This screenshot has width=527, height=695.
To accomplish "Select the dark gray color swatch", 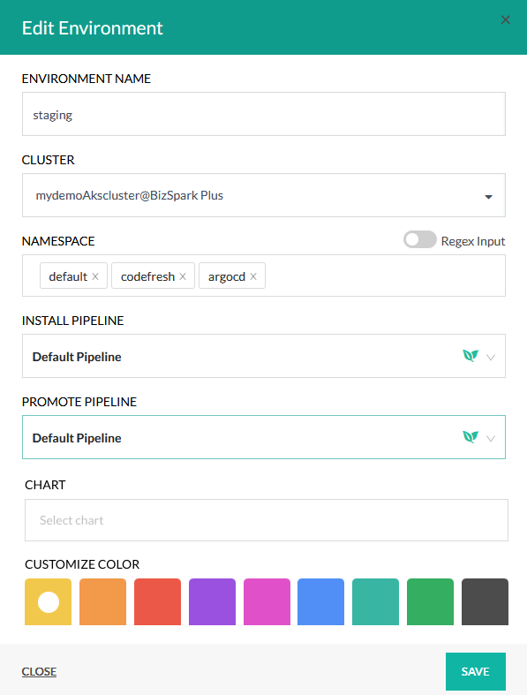I will [485, 601].
